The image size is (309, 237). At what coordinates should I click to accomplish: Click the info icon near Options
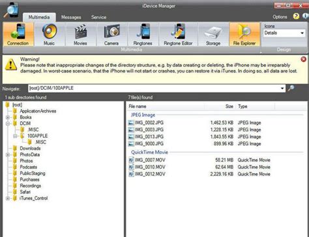(306, 16)
